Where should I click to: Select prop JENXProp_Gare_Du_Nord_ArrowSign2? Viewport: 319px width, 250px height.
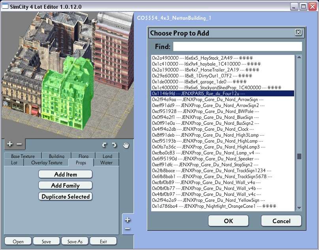(x=223, y=105)
